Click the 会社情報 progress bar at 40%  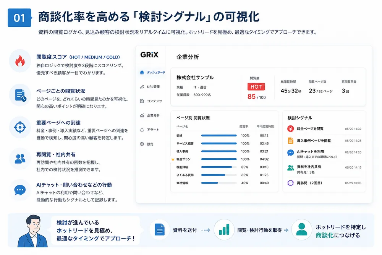[x=219, y=183]
